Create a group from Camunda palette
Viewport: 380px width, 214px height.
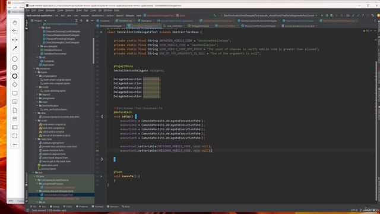tap(15, 136)
